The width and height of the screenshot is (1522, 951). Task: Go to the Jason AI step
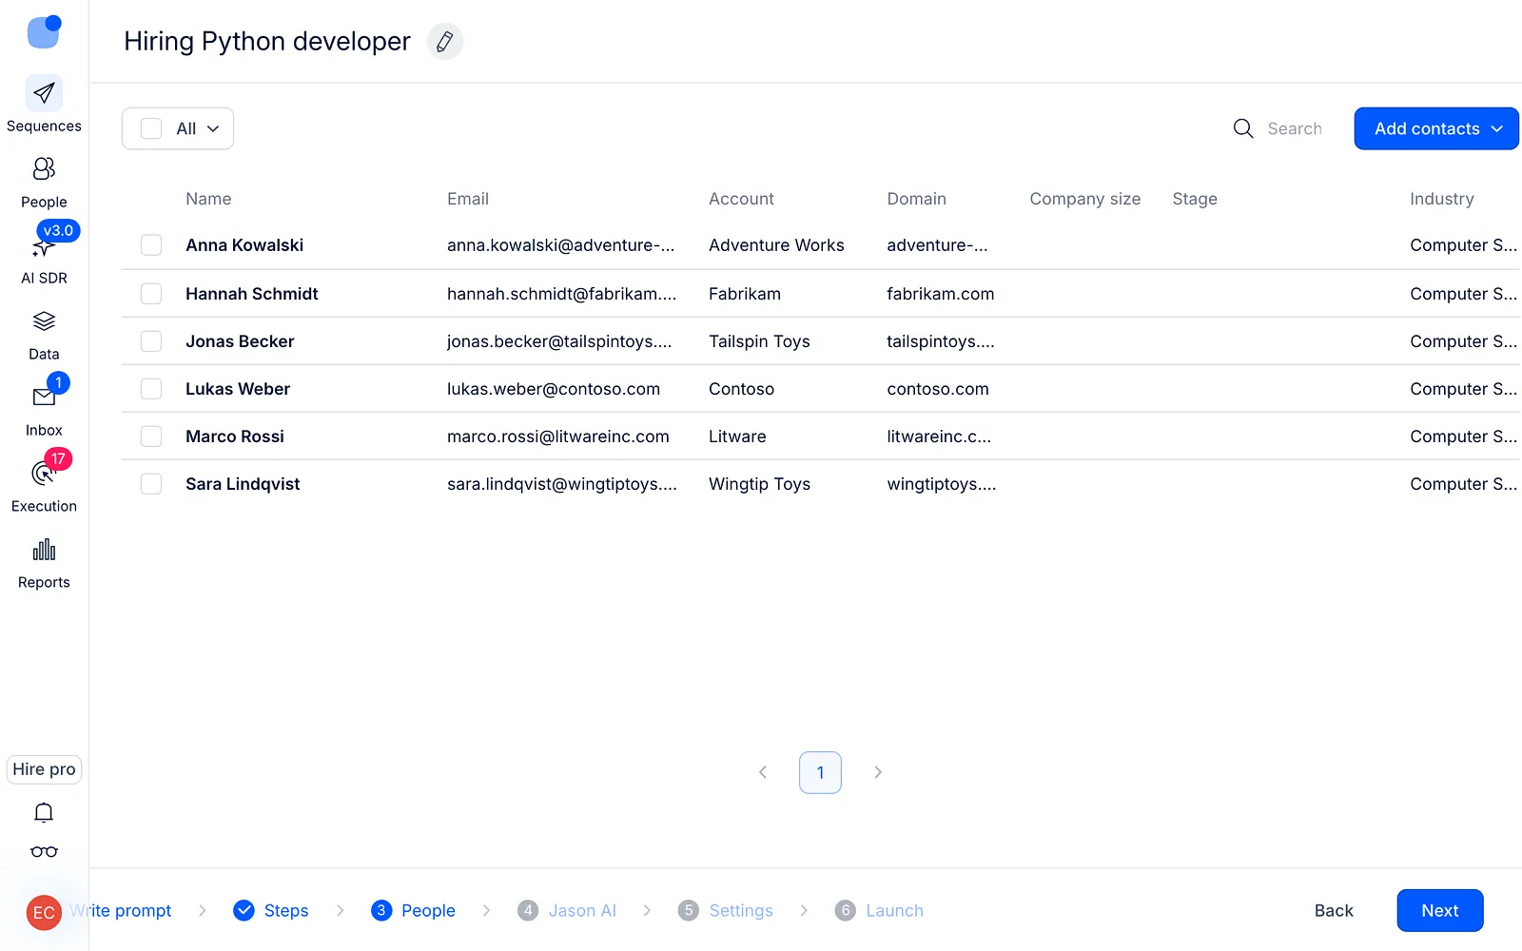coord(567,910)
